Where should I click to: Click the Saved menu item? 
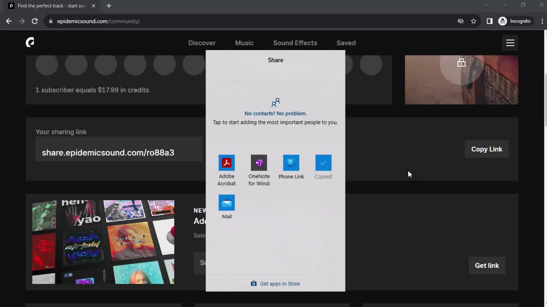[346, 43]
